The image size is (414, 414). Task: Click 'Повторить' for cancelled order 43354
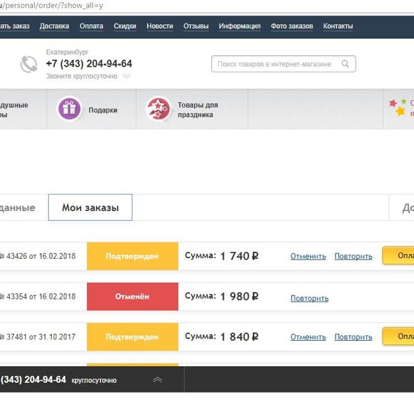tap(309, 298)
